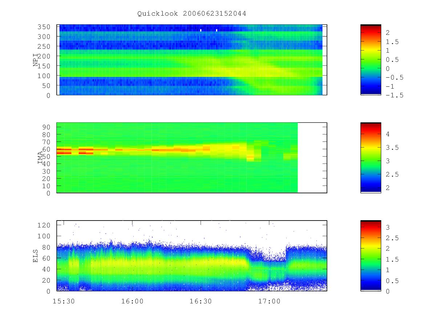436x327 pixels.
Task: Click the 16:00 time tick label
Action: point(133,301)
